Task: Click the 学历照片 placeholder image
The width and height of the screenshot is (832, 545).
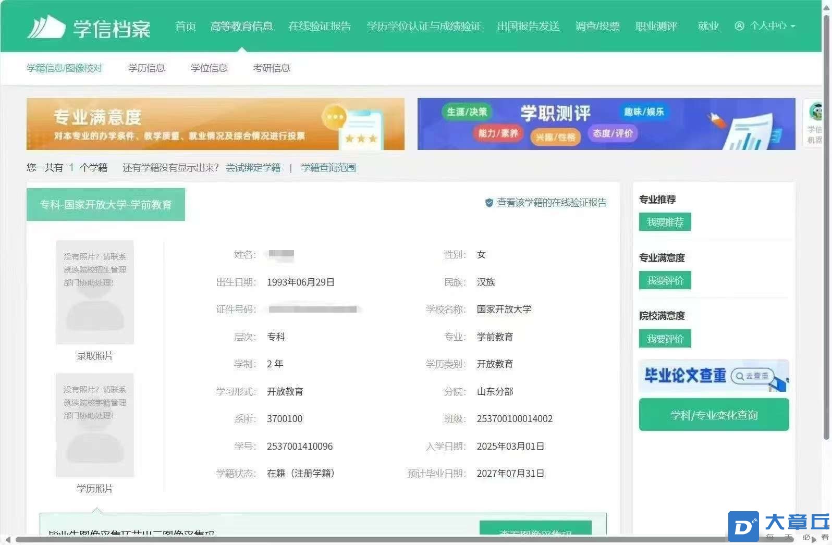Action: 95,425
